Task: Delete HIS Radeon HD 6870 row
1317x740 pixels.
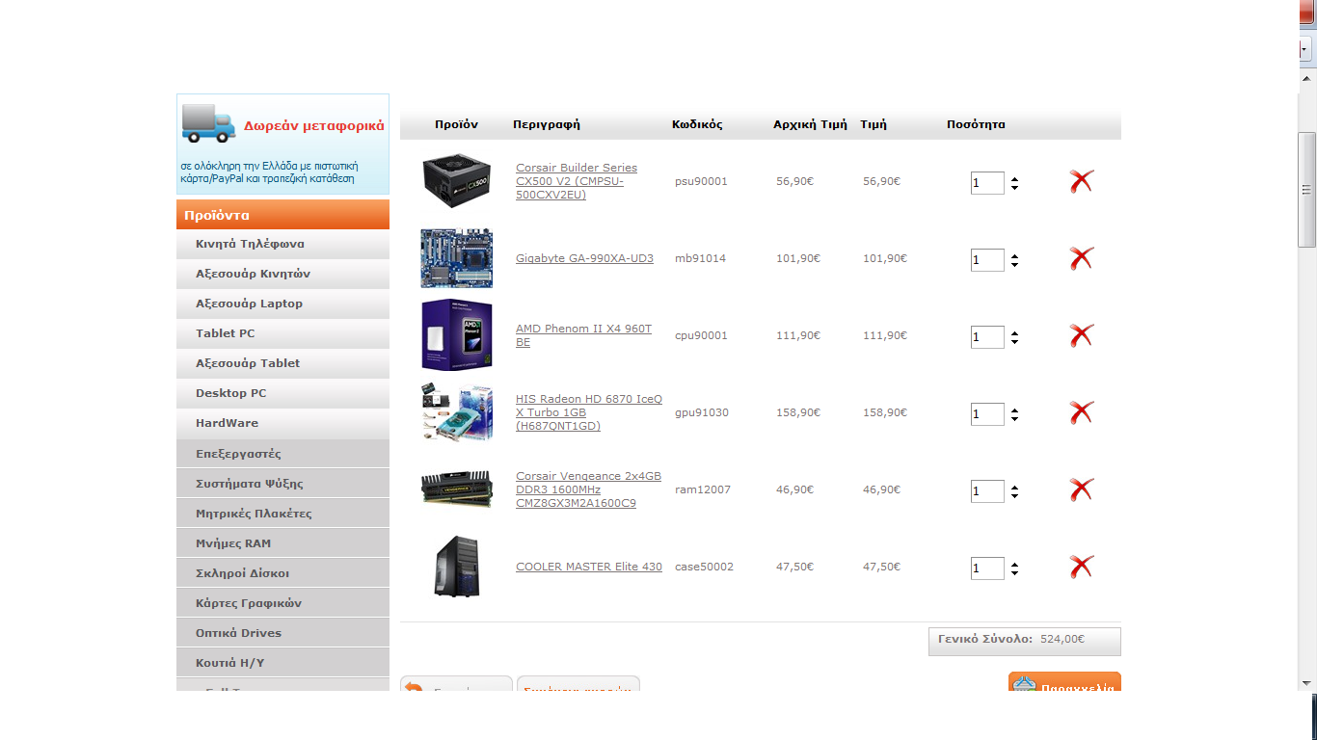Action: pos(1082,412)
